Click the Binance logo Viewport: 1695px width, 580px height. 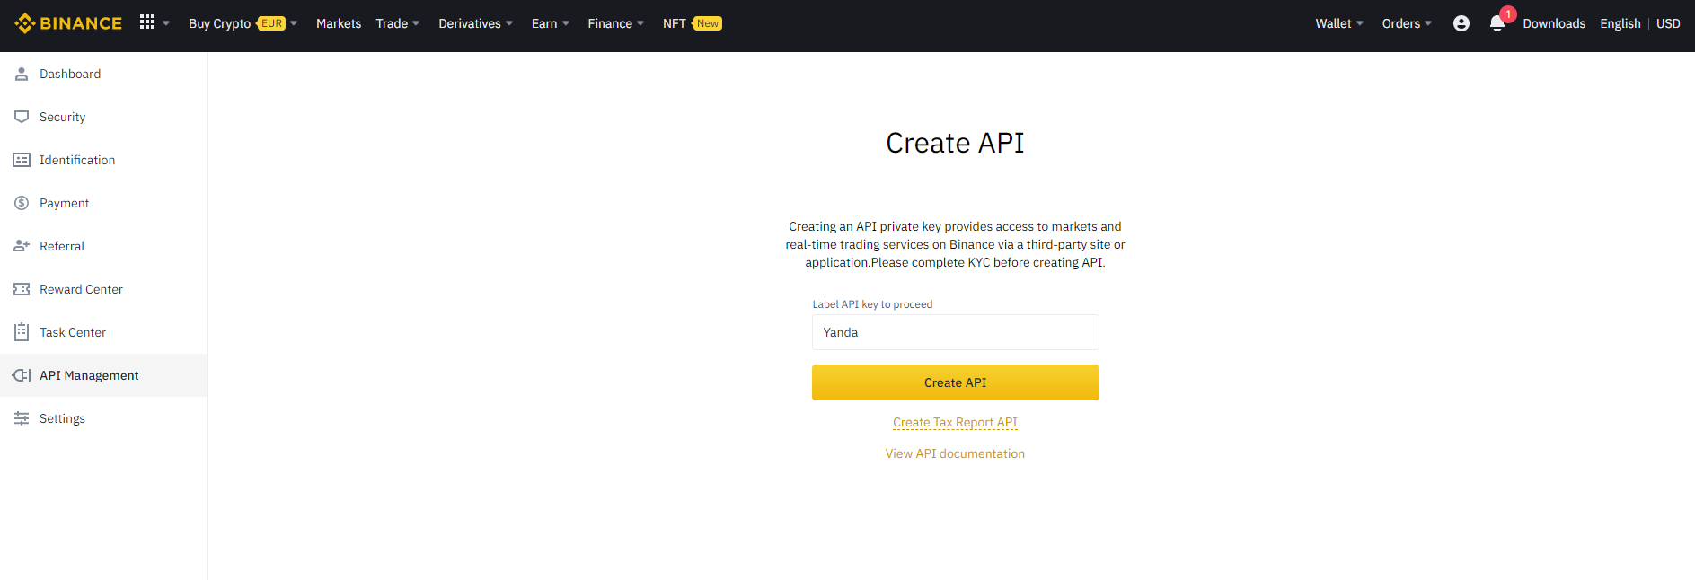tap(68, 23)
